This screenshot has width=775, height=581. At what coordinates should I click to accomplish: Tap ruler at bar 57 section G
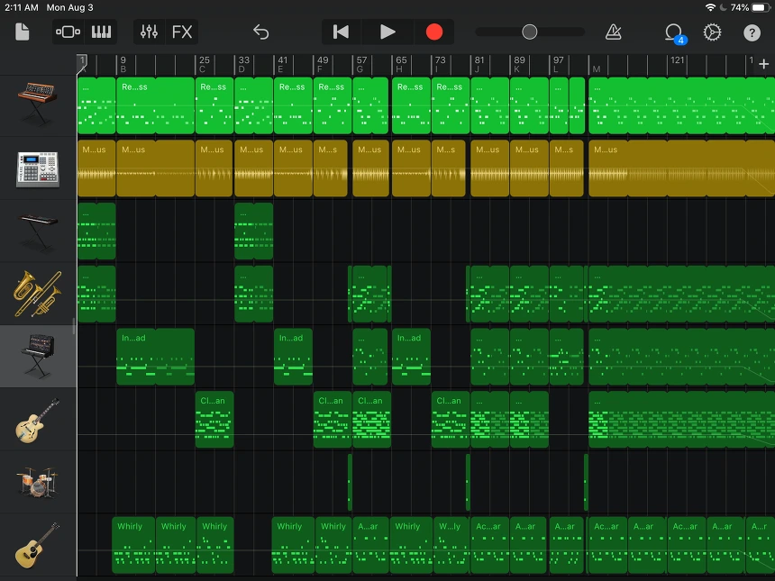point(361,64)
